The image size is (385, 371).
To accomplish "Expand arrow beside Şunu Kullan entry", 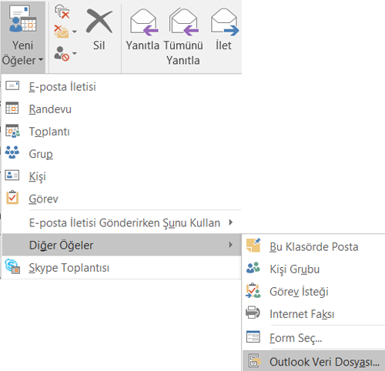I will point(231,222).
